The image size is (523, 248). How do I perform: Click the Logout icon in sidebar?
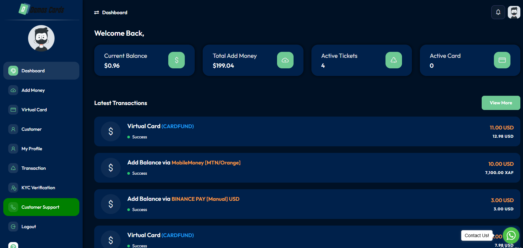pos(13,227)
